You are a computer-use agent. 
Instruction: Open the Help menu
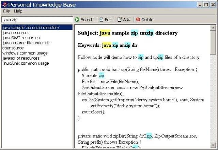18,11
